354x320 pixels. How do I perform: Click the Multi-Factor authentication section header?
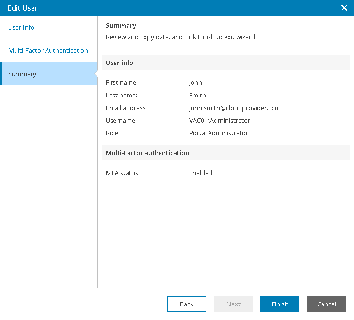coord(147,153)
